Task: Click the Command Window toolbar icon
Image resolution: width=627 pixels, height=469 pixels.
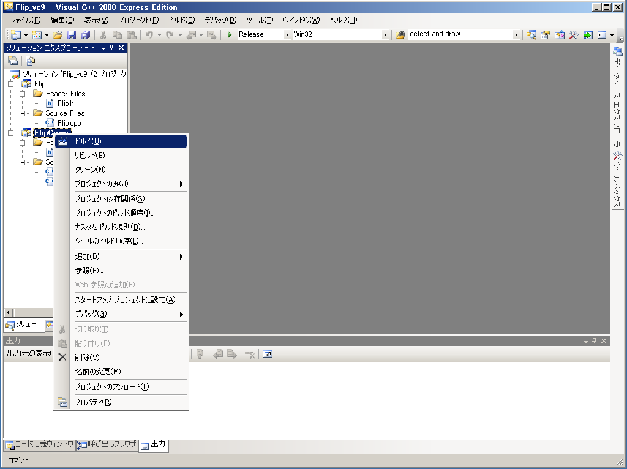Action: point(602,35)
